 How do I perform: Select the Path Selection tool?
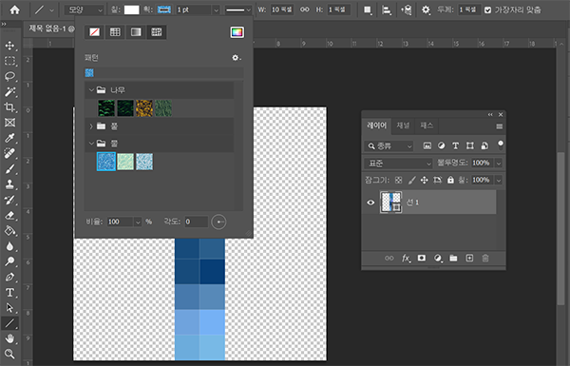point(9,308)
